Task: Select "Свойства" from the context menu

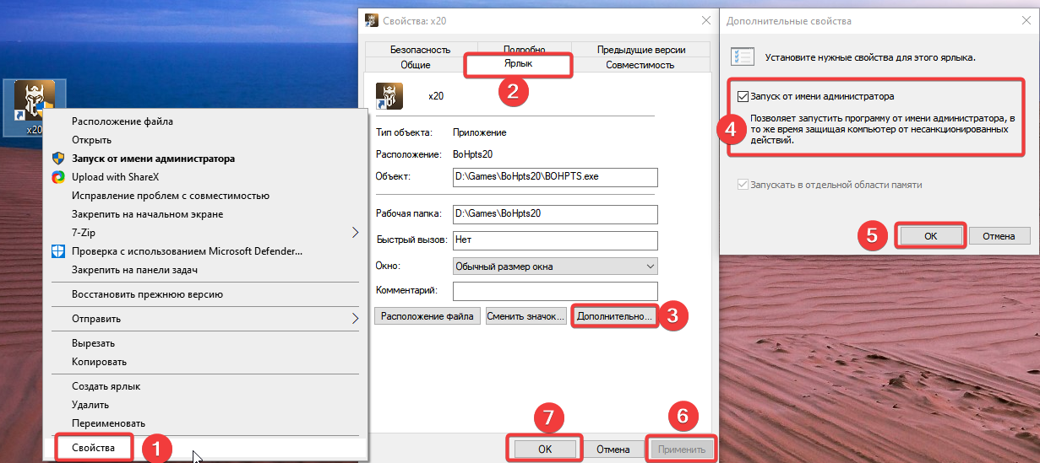Action: 94,448
